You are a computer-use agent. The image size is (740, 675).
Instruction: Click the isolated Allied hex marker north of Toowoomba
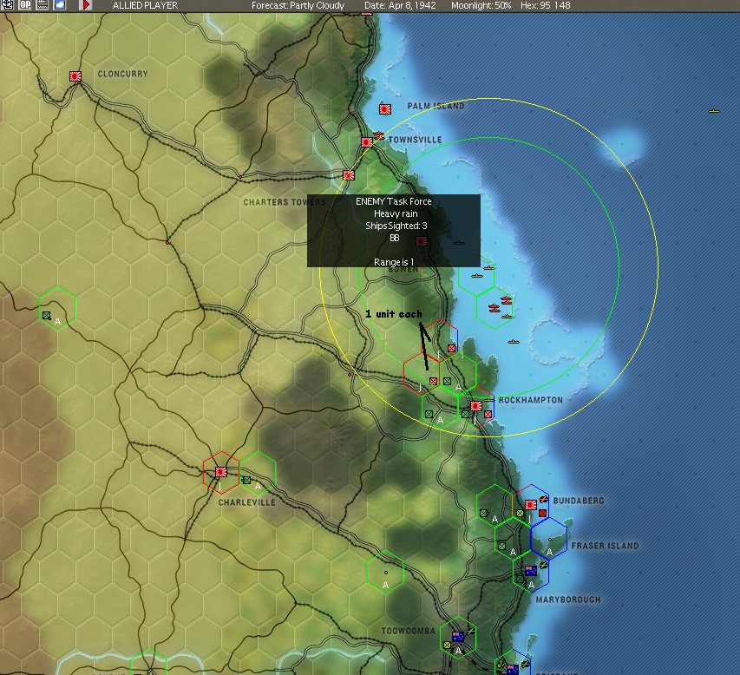point(385,573)
